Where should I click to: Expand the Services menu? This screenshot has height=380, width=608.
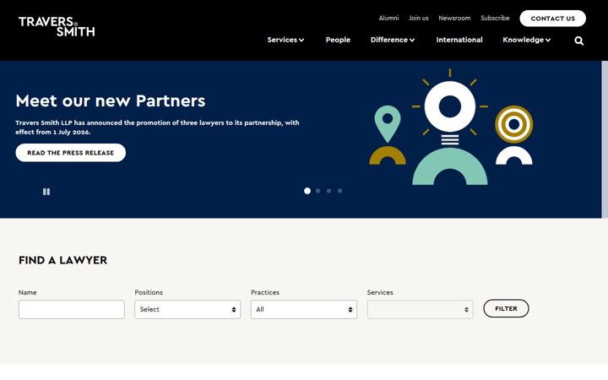coord(285,40)
